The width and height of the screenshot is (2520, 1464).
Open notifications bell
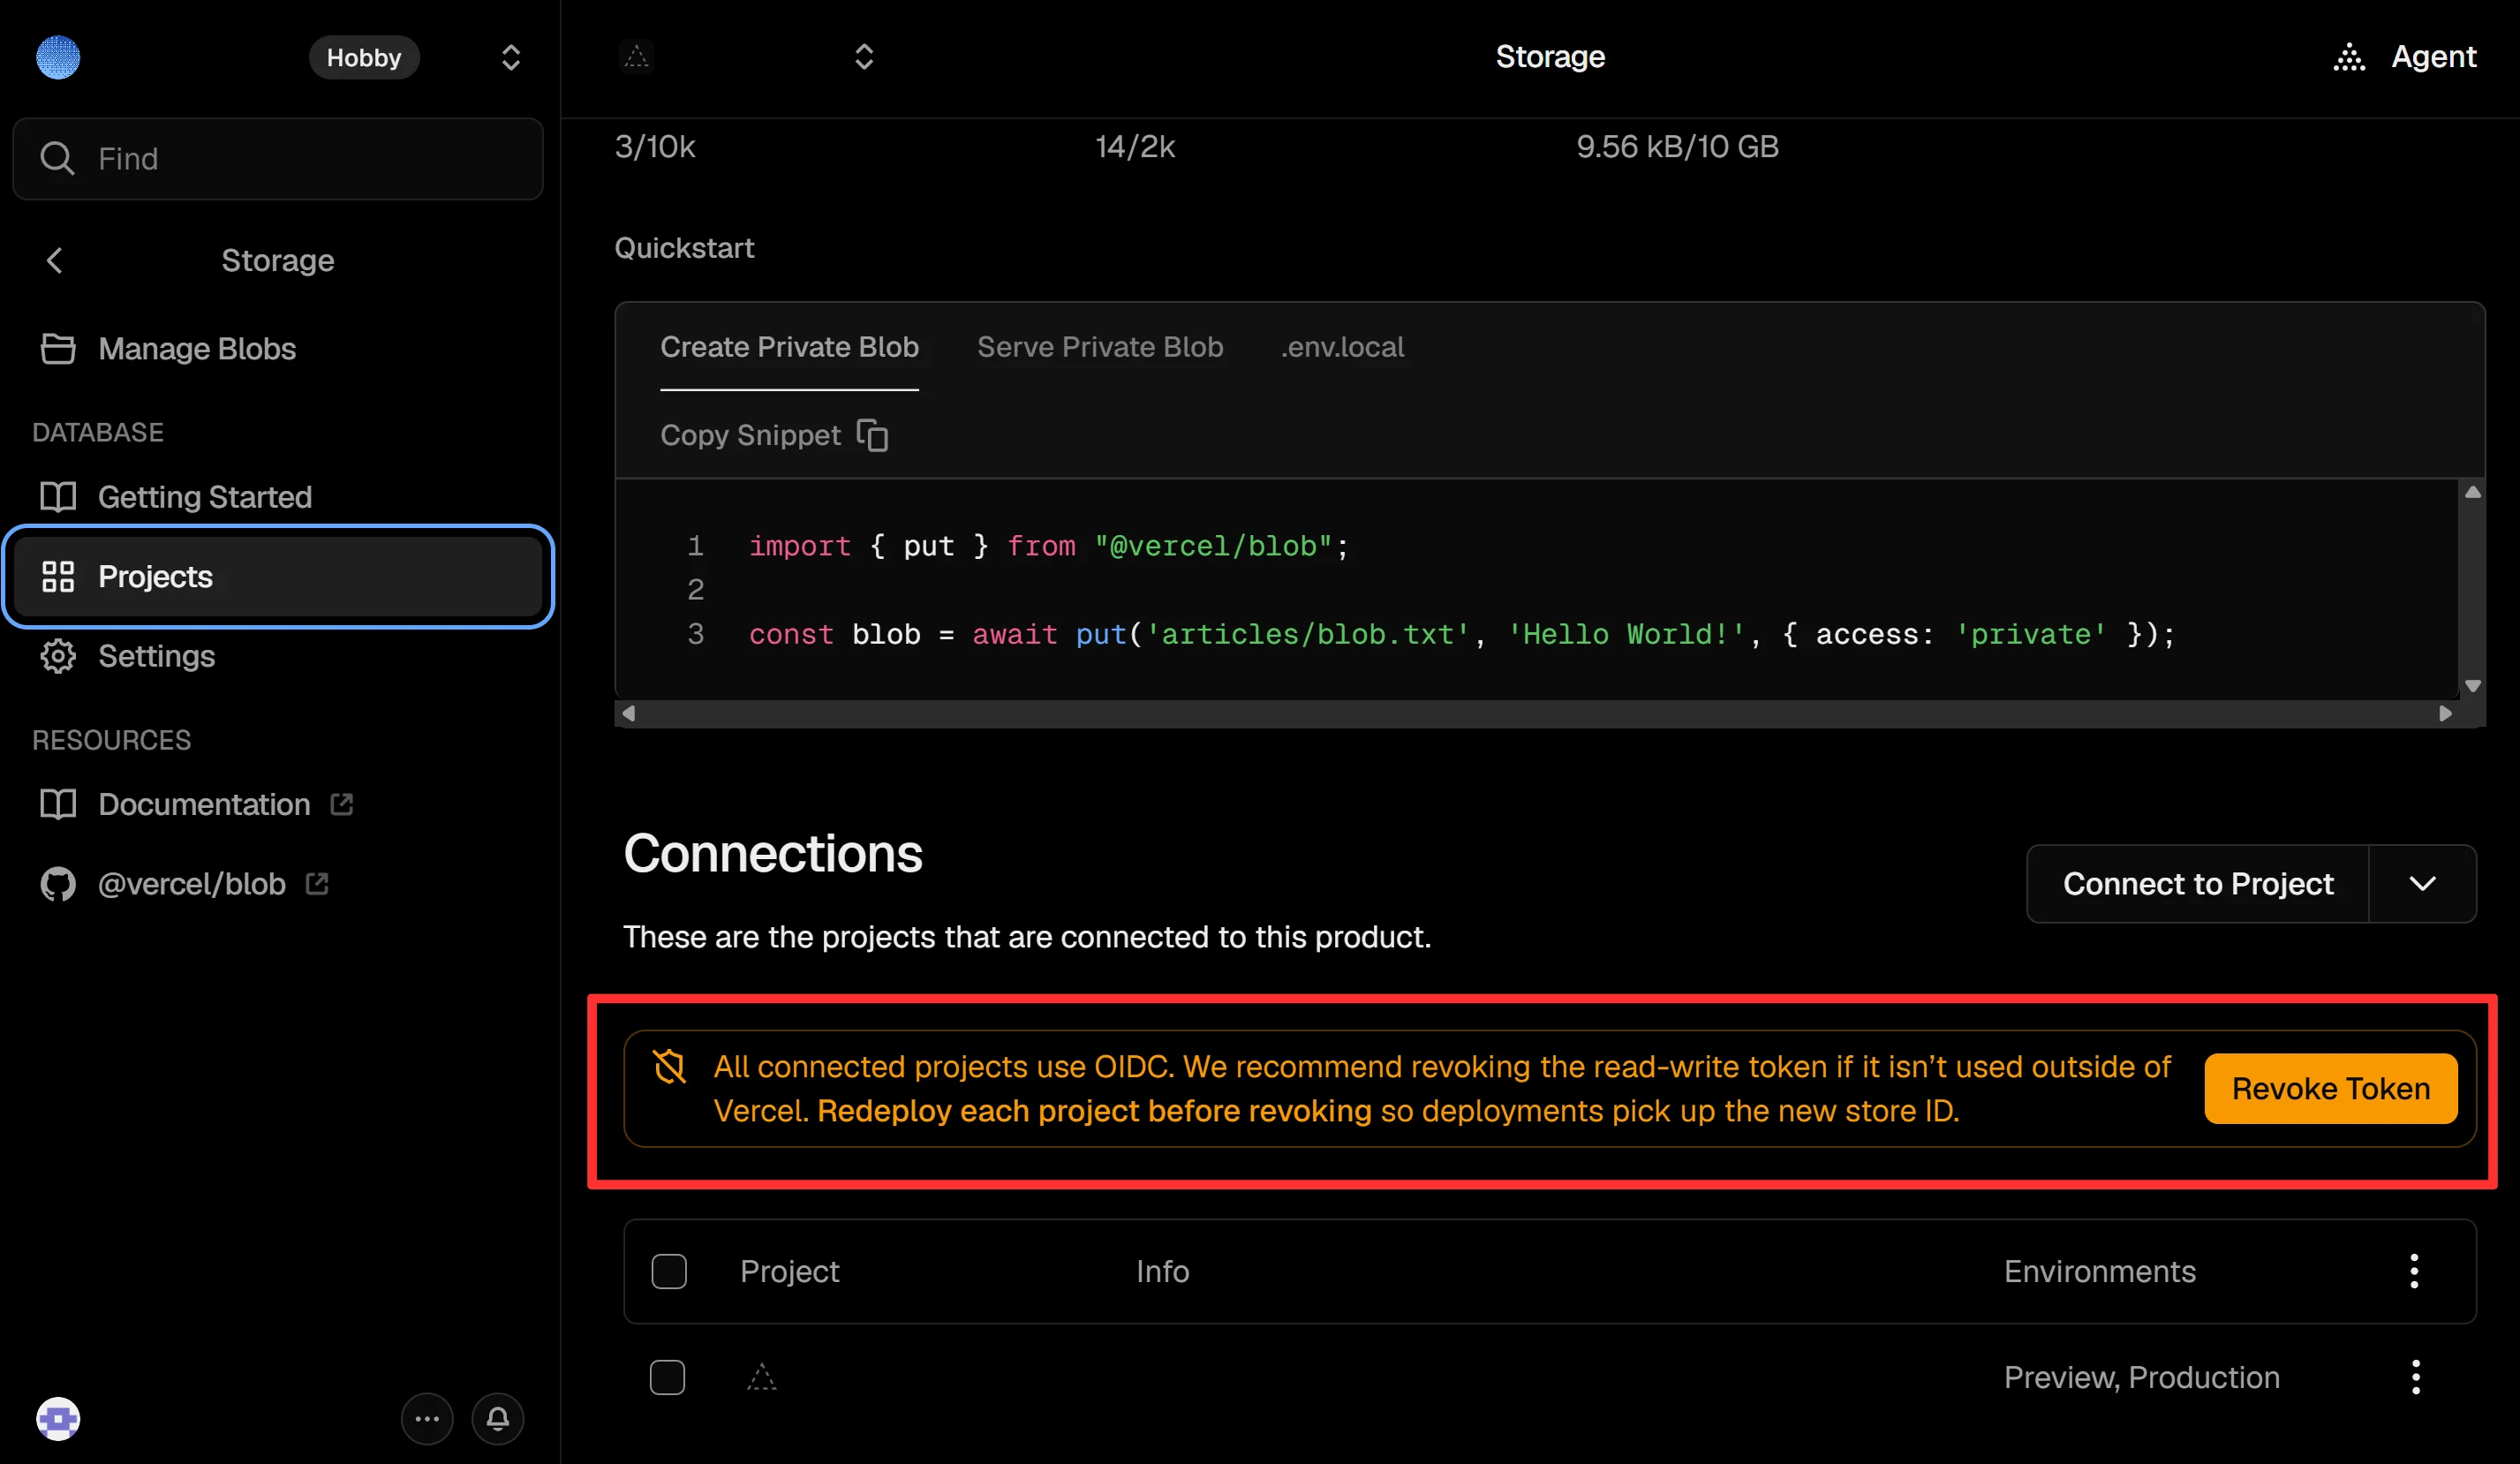(498, 1418)
